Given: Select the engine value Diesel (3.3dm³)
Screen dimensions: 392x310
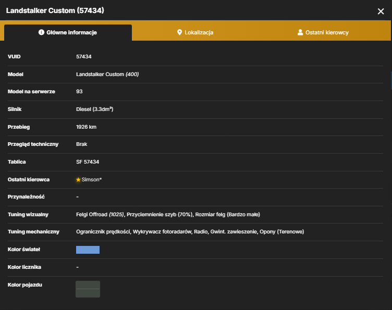Looking at the screenshot, I should (x=94, y=109).
